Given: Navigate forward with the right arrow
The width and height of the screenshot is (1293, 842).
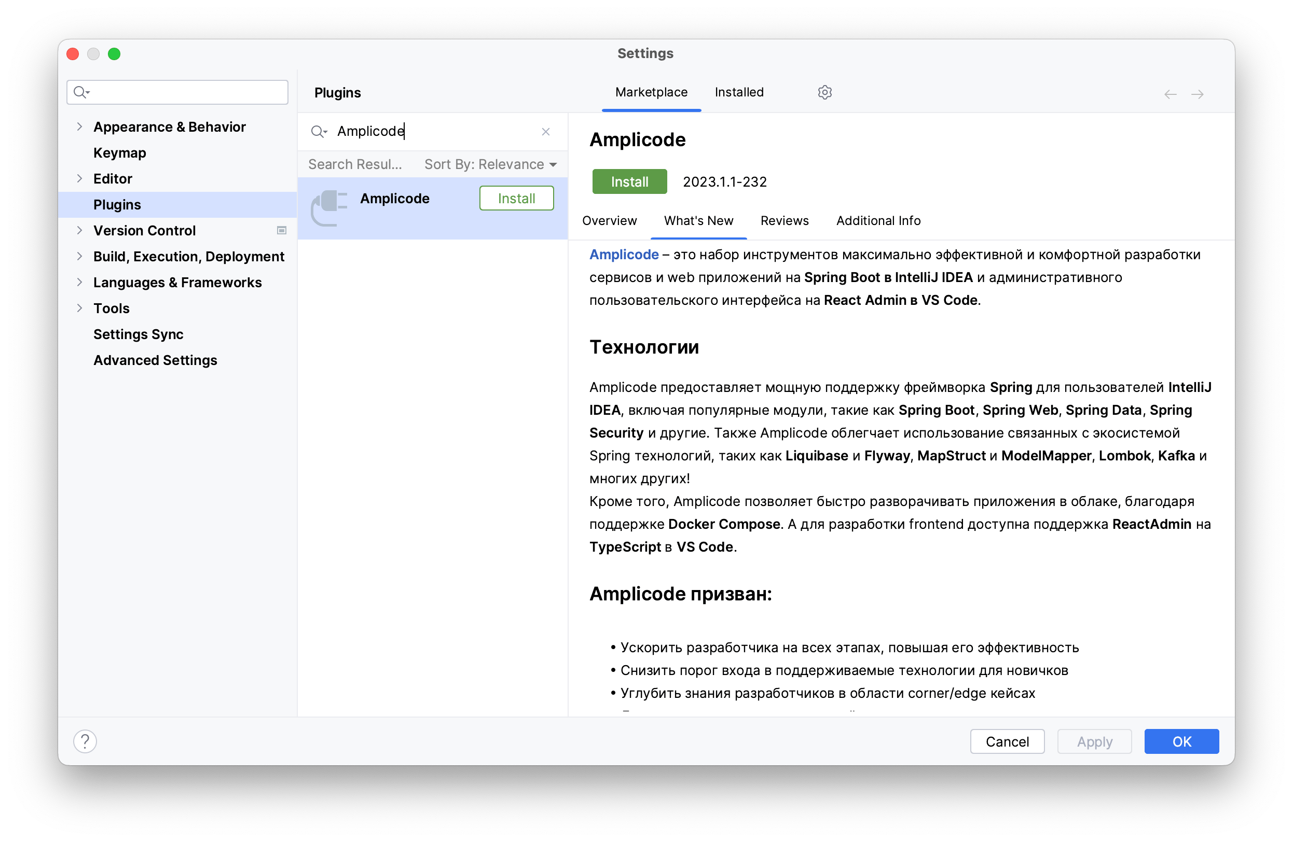Looking at the screenshot, I should (x=1197, y=94).
